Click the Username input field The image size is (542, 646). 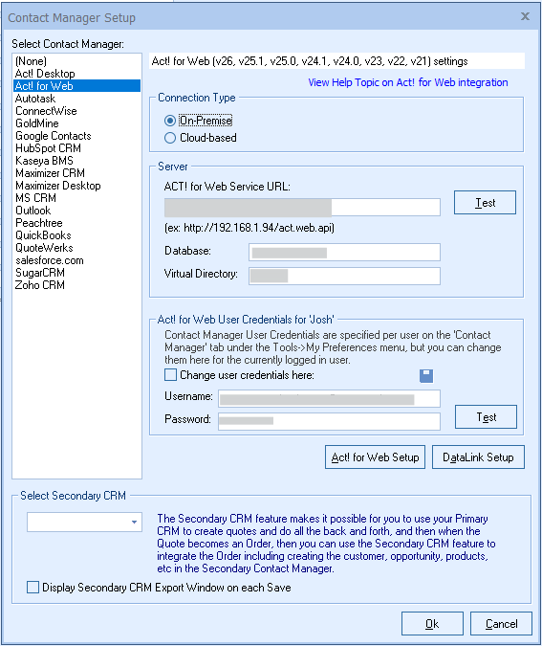coord(329,399)
